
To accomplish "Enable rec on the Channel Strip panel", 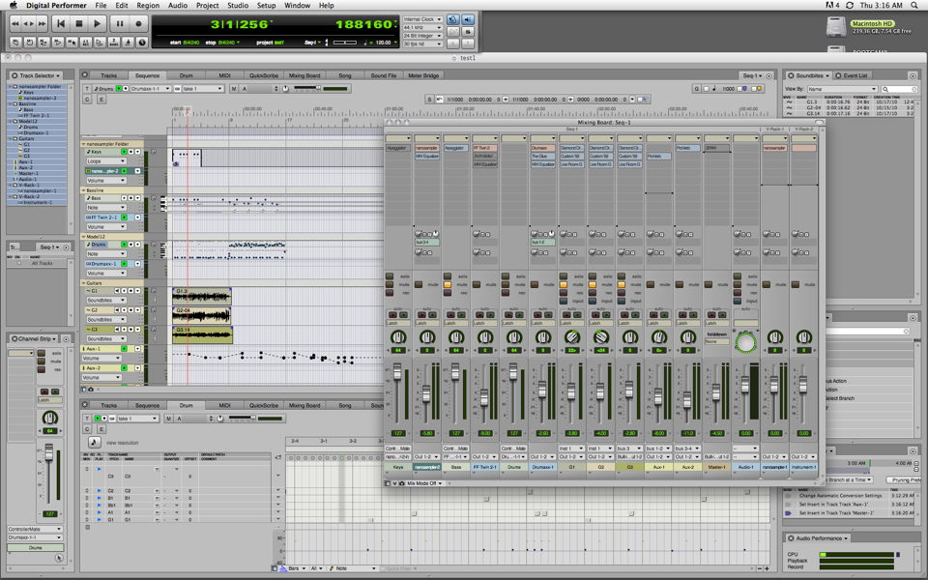I will (x=42, y=371).
